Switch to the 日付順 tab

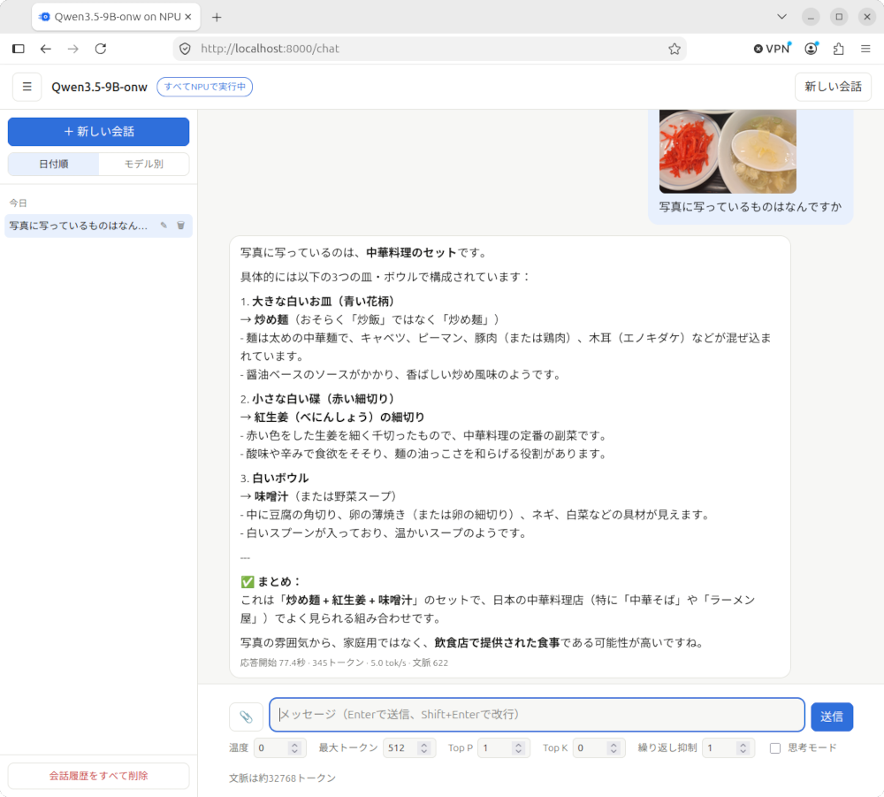(x=54, y=165)
